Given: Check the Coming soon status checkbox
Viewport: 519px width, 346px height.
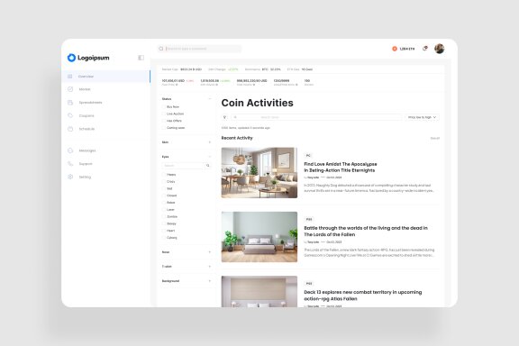Looking at the screenshot, I should pos(163,128).
